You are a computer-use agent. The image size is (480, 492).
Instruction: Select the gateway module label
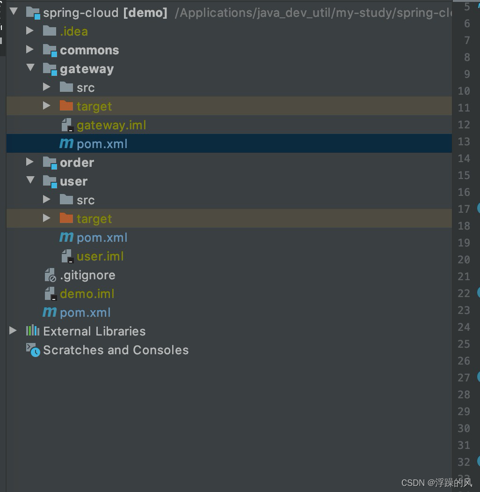pyautogui.click(x=87, y=69)
